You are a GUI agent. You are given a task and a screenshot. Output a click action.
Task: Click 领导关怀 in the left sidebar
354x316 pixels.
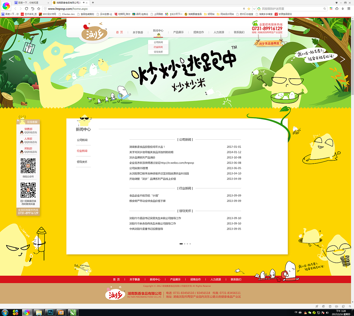[82, 162]
